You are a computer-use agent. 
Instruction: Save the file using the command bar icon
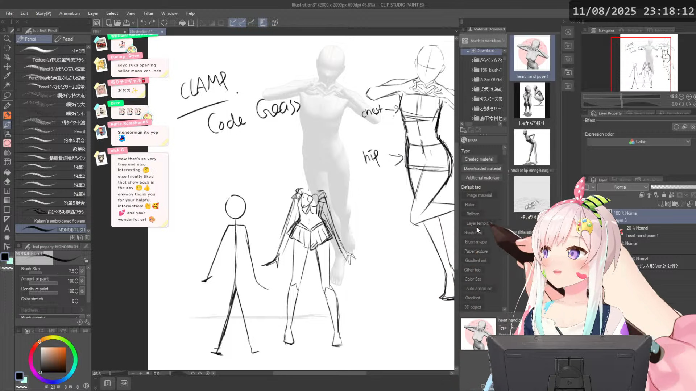[x=126, y=23]
